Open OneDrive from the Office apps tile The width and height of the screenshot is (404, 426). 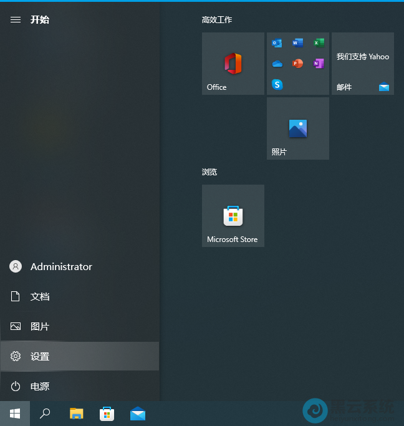click(277, 64)
